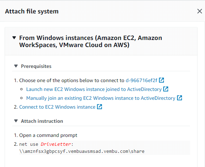This screenshot has height=167, width=205.
Task: Open Connect to EC2 Windows instance link
Action: [x=57, y=107]
